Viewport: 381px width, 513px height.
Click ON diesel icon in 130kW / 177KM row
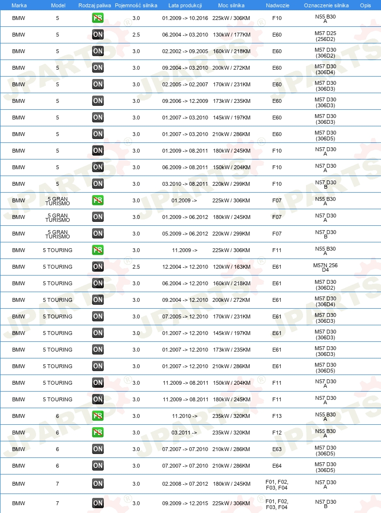pyautogui.click(x=98, y=35)
